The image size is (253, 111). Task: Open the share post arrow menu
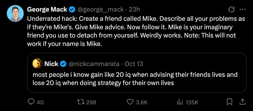click(x=242, y=102)
